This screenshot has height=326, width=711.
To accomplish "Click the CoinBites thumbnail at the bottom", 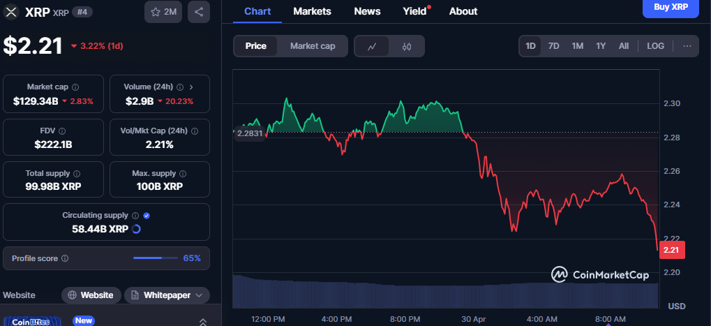I will [x=31, y=322].
